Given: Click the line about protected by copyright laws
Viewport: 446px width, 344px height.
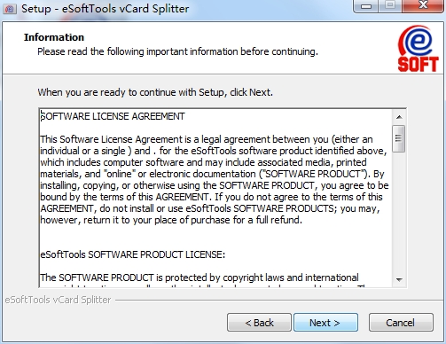Looking at the screenshot, I should [x=200, y=278].
